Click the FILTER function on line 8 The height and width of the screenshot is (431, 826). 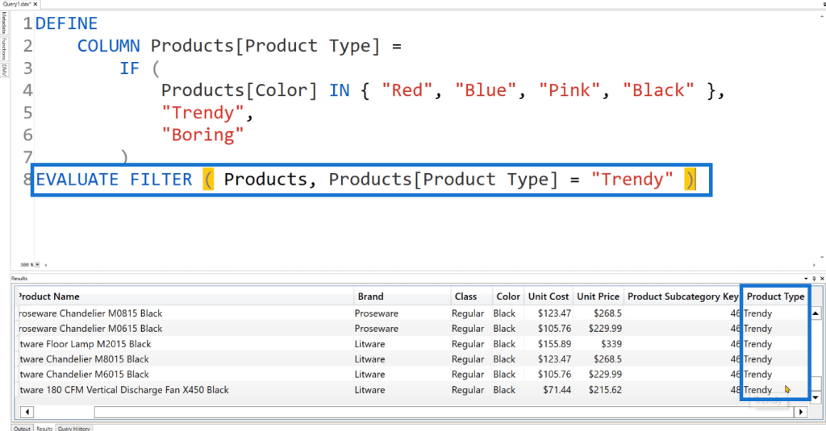tap(161, 180)
